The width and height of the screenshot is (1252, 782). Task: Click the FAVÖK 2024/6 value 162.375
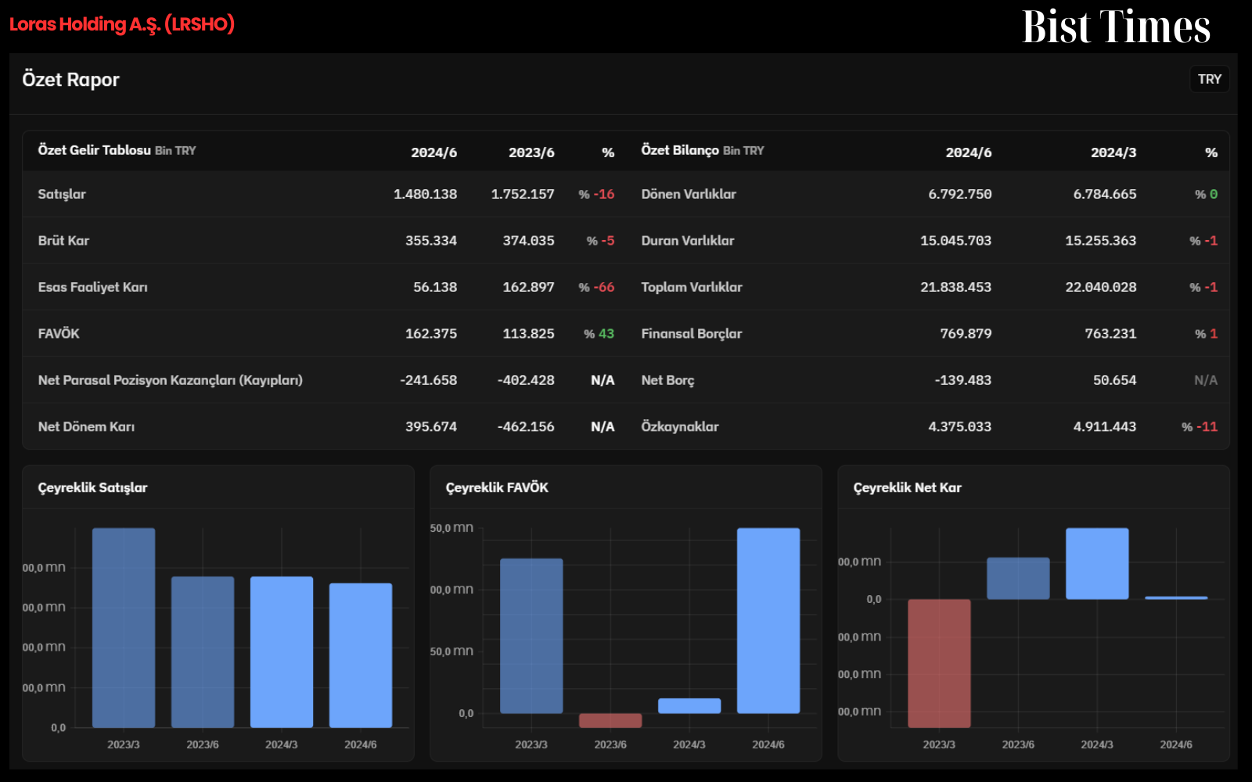click(x=431, y=333)
